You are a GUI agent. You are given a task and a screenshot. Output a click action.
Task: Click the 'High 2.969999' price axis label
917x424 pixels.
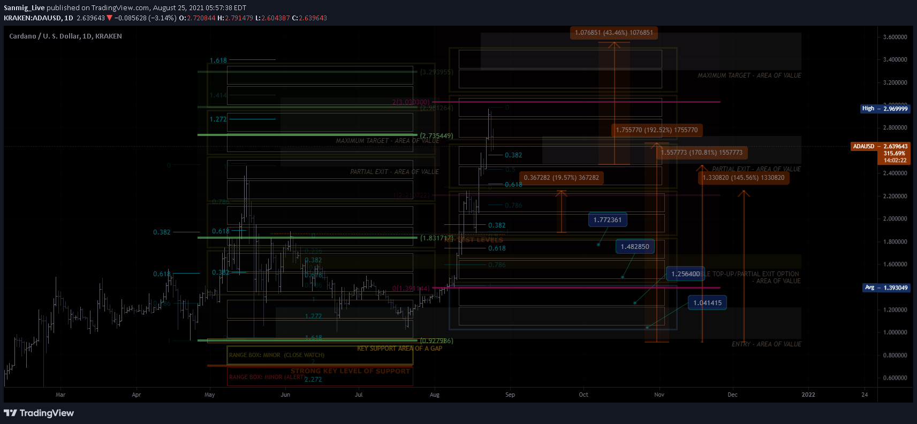[x=885, y=109]
